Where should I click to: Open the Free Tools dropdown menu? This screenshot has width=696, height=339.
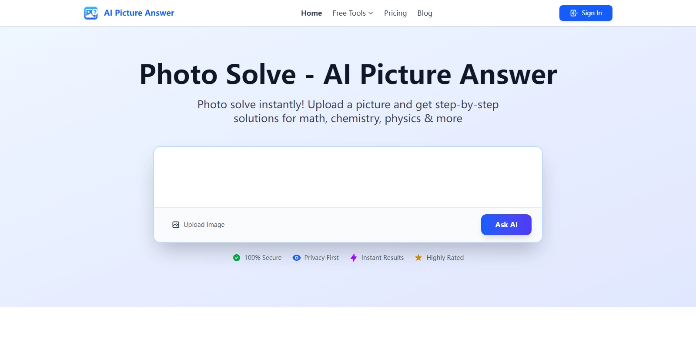pyautogui.click(x=349, y=13)
